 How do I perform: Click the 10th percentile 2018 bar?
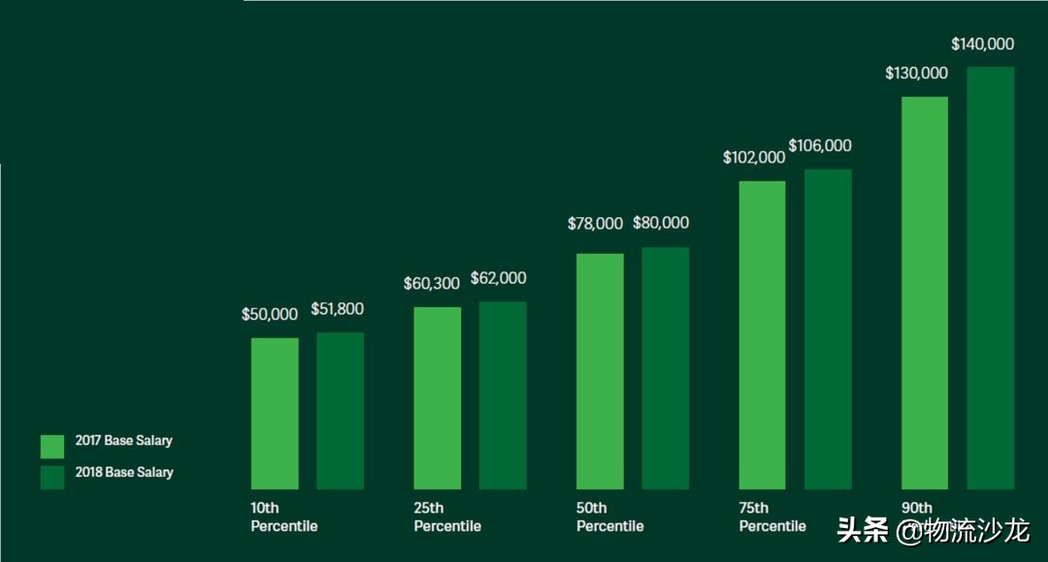coord(341,411)
